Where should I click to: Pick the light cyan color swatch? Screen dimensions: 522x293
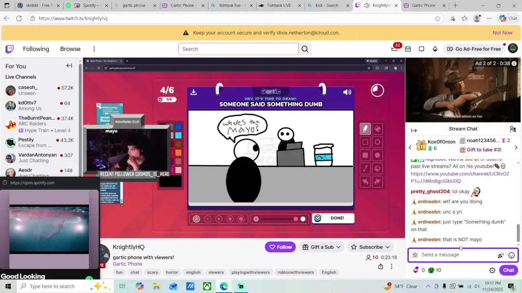tap(178, 136)
